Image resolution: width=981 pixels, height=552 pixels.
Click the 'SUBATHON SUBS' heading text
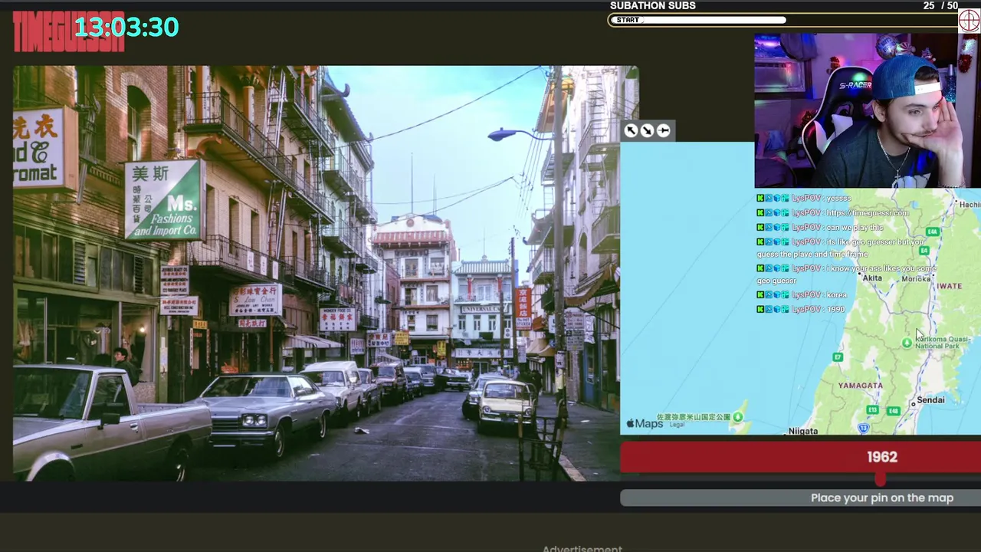click(x=653, y=5)
